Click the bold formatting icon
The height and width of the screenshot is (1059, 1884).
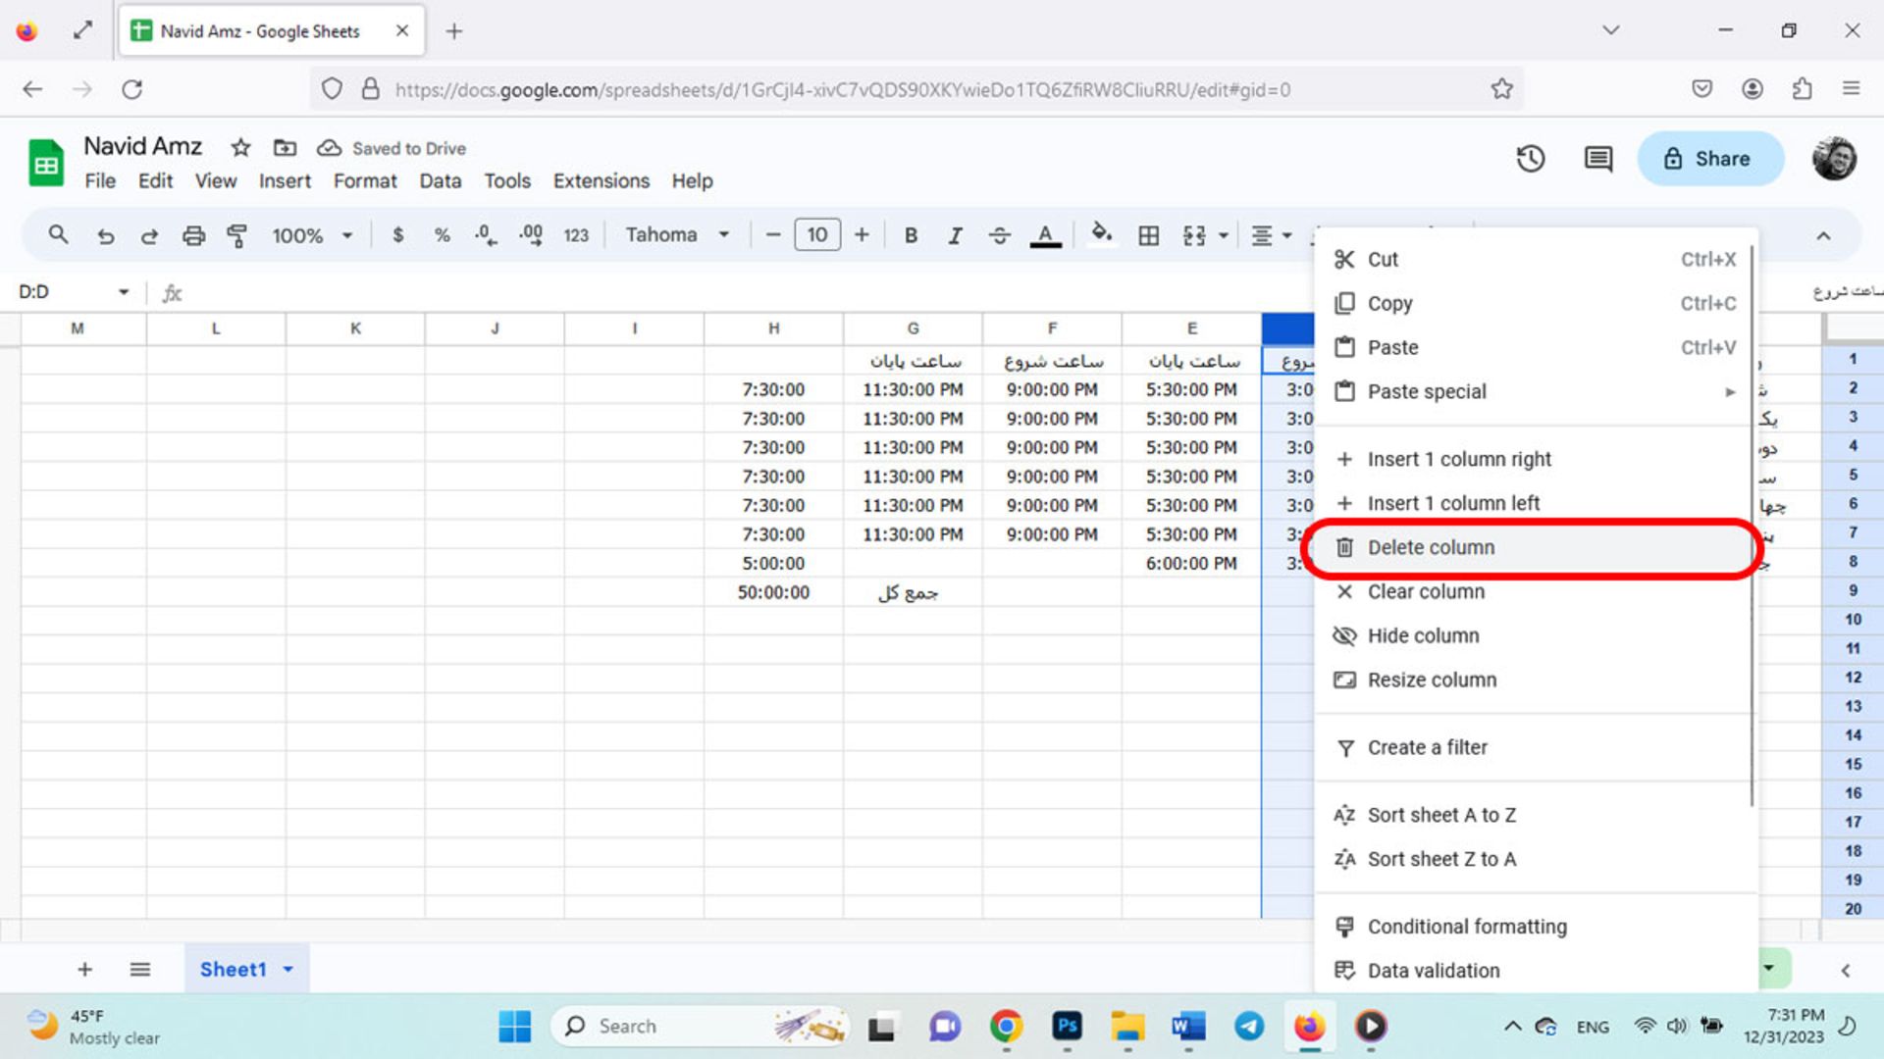pyautogui.click(x=910, y=234)
